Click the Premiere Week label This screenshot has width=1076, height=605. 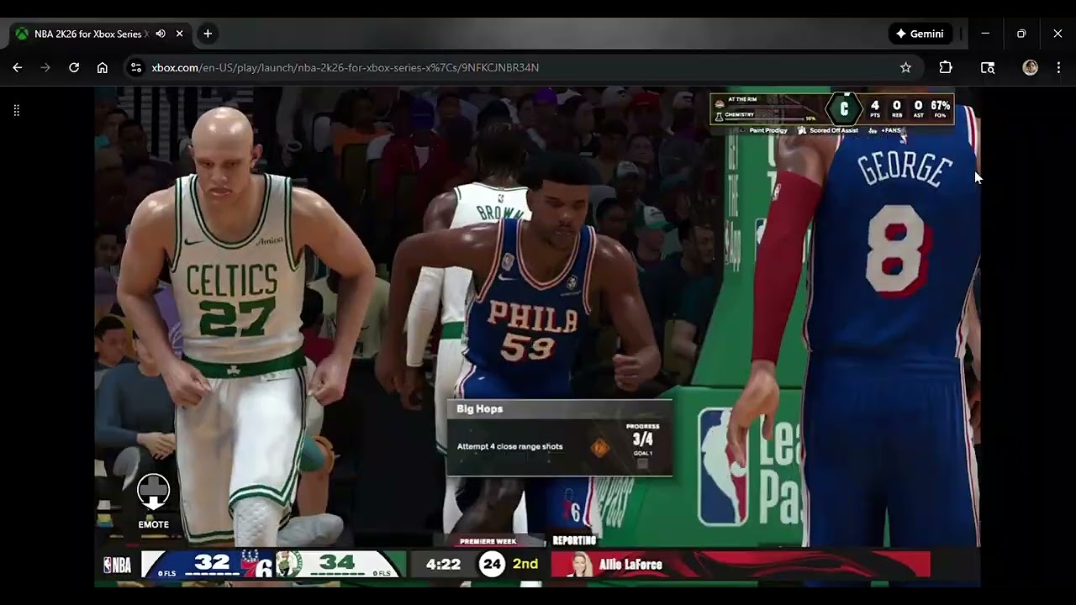coord(488,541)
